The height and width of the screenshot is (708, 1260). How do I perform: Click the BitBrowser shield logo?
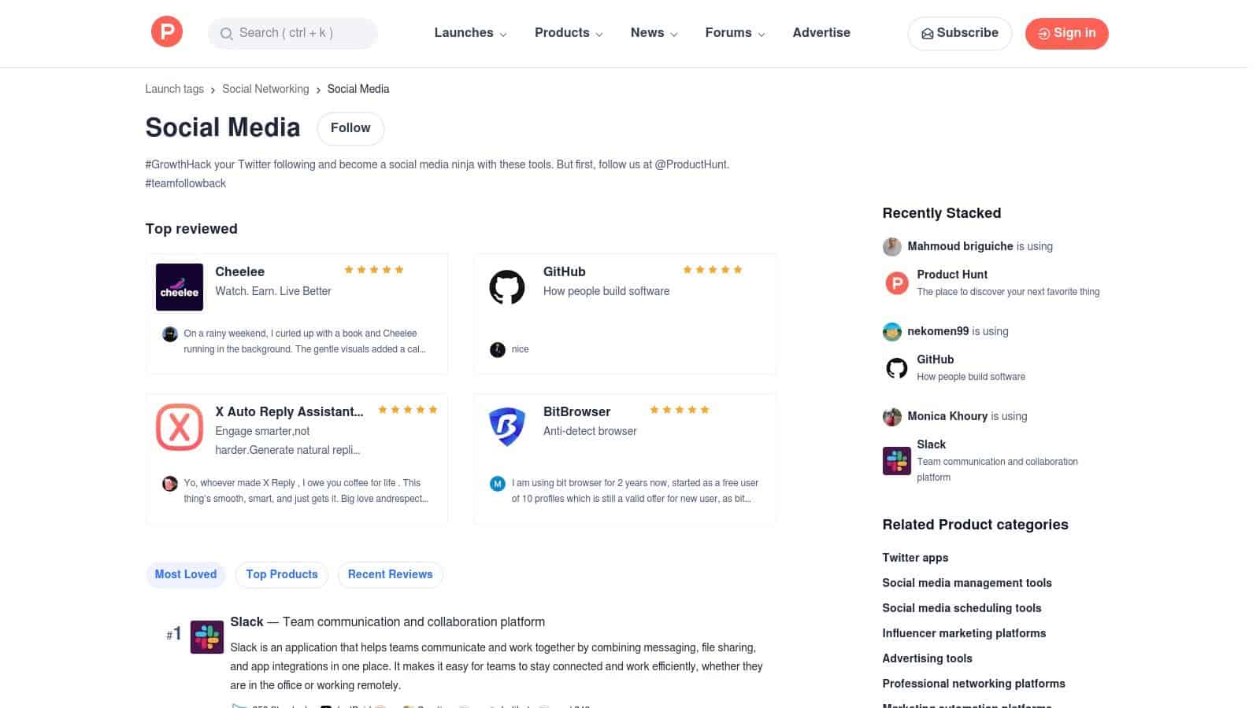pyautogui.click(x=507, y=427)
